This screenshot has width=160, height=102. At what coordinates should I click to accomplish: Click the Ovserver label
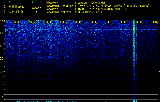pos(52,3)
